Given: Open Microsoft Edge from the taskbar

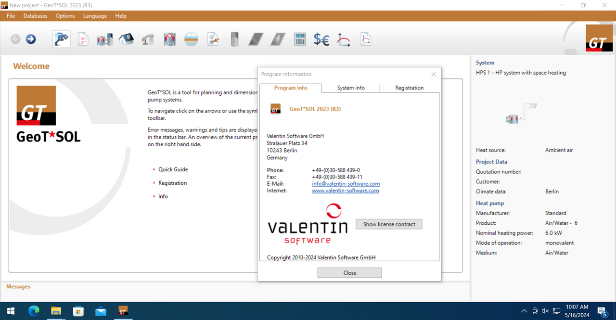Looking at the screenshot, I should pyautogui.click(x=34, y=311).
